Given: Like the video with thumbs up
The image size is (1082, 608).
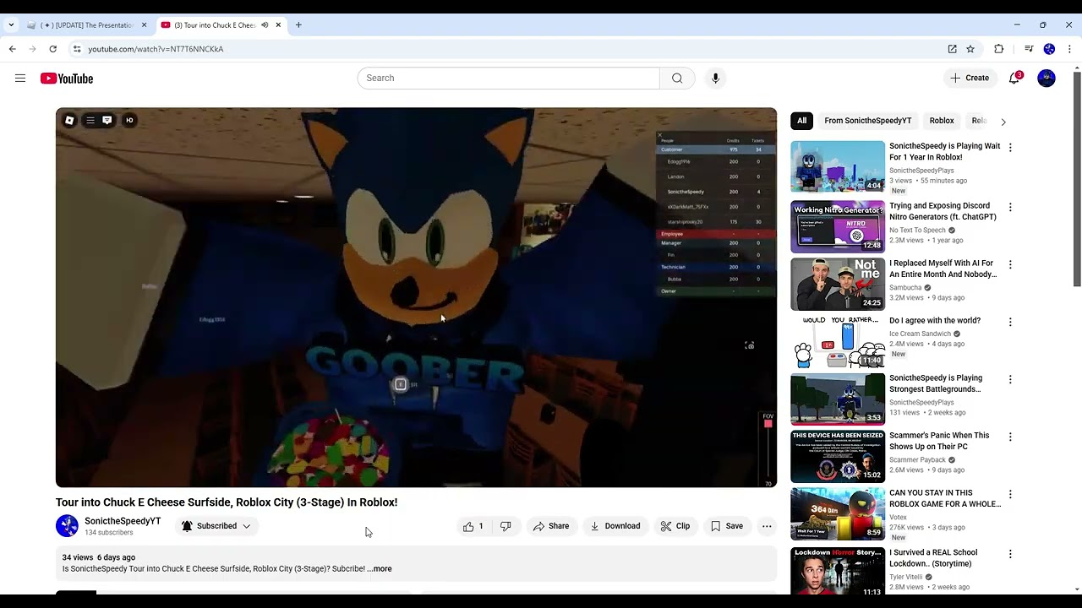Looking at the screenshot, I should pos(473,526).
